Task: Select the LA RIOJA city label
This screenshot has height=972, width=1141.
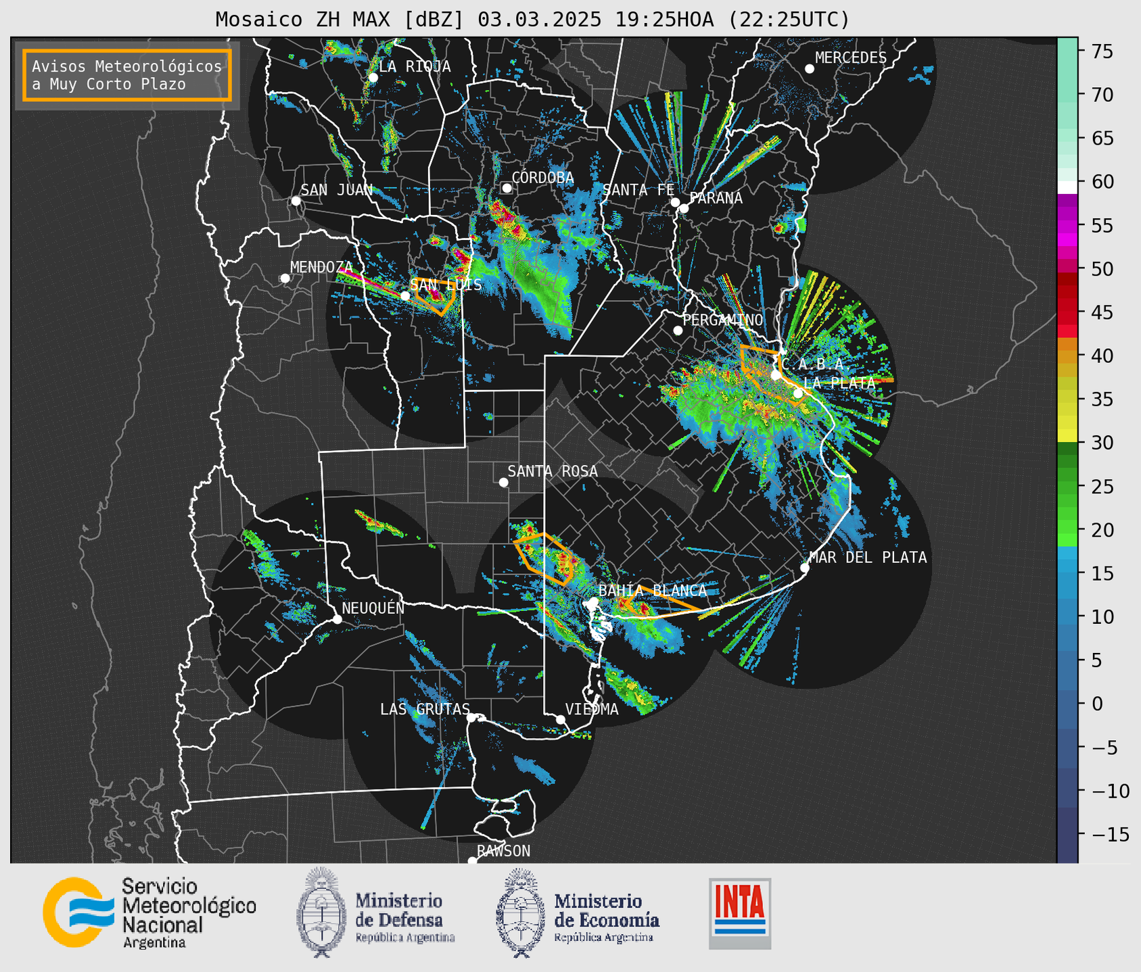Action: 415,67
